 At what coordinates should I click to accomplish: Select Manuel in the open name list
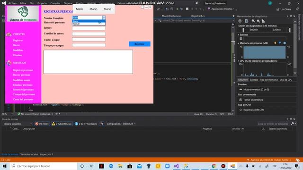[x=89, y=24]
